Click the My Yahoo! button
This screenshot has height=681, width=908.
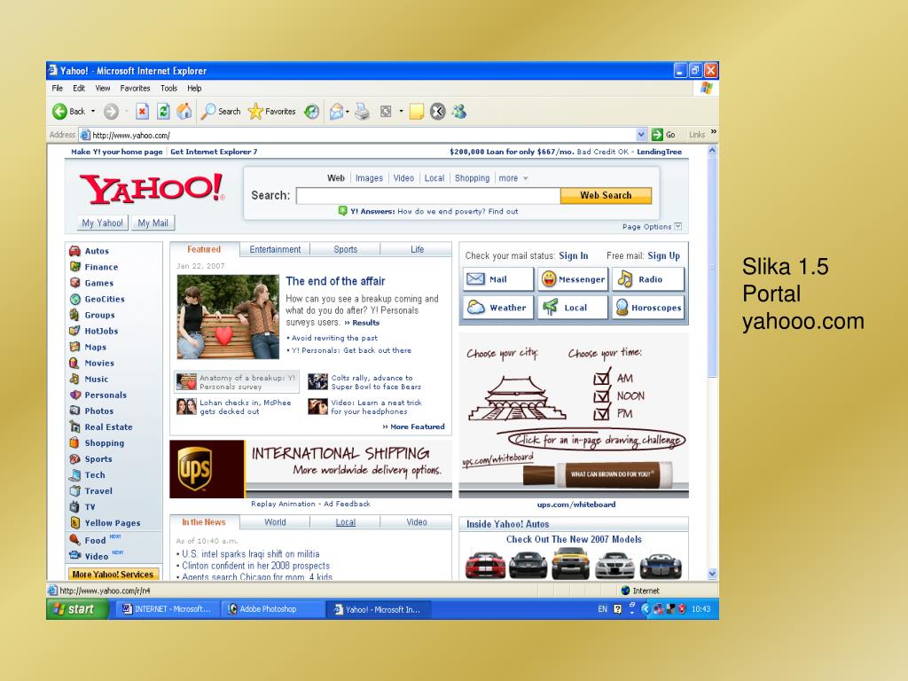tap(103, 223)
